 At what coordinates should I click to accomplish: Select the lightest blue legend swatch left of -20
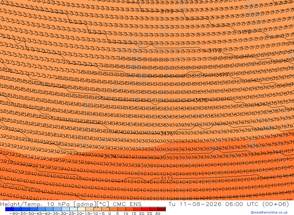tap(73, 209)
